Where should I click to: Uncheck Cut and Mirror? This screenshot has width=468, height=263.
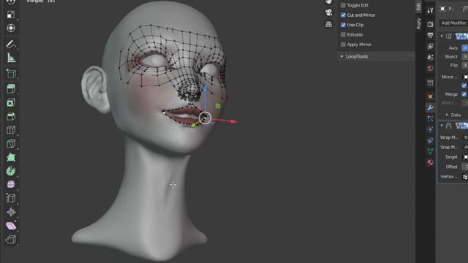343,15
